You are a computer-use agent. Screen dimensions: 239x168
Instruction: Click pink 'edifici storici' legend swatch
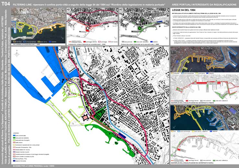[14, 142]
